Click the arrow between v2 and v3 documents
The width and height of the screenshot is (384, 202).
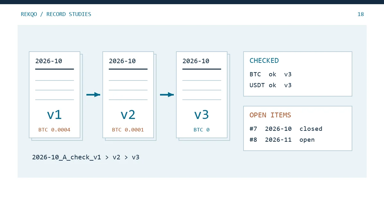tap(167, 95)
